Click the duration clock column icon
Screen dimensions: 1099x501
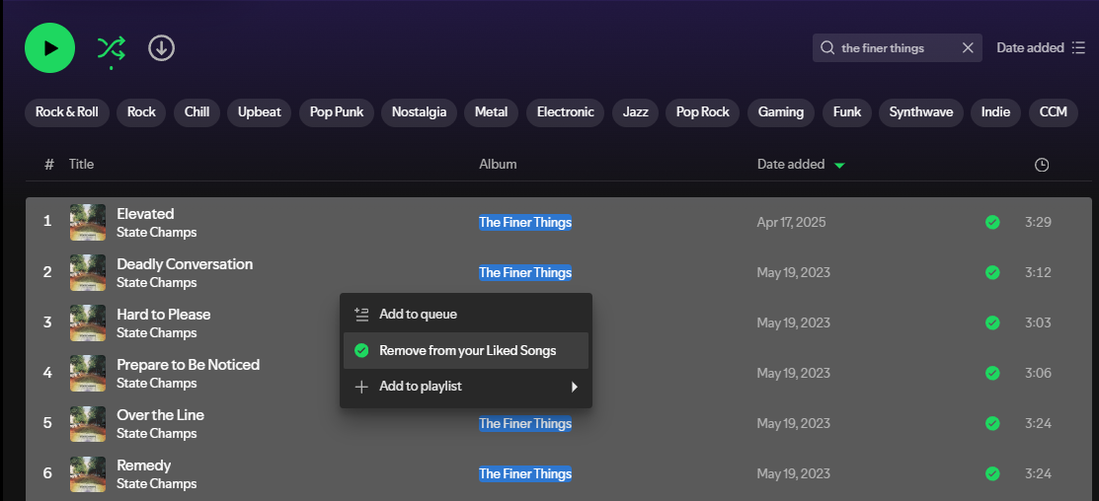pos(1041,165)
